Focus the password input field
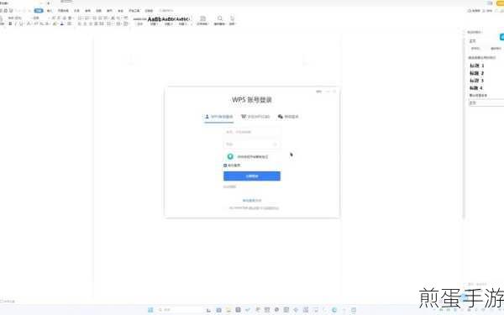This screenshot has height=315, width=504. [252, 144]
